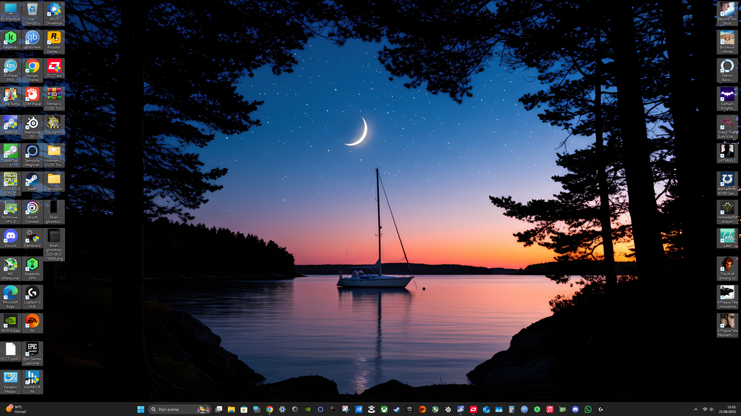Viewport: 741px width, 416px height.
Task: Click the SteelSeries GG desktop shortcut
Action: [x=32, y=127]
